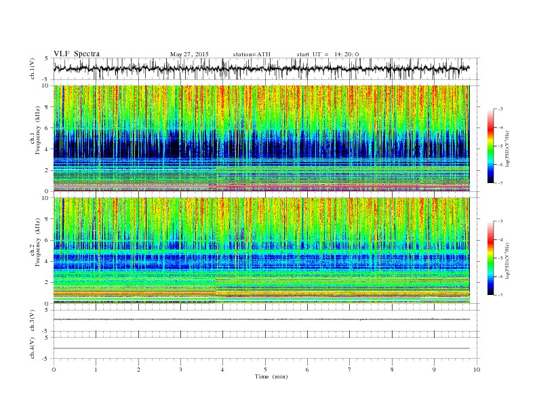Click the "Time (min)" axis label
Viewport: 537px width, 415px height.
pyautogui.click(x=271, y=376)
